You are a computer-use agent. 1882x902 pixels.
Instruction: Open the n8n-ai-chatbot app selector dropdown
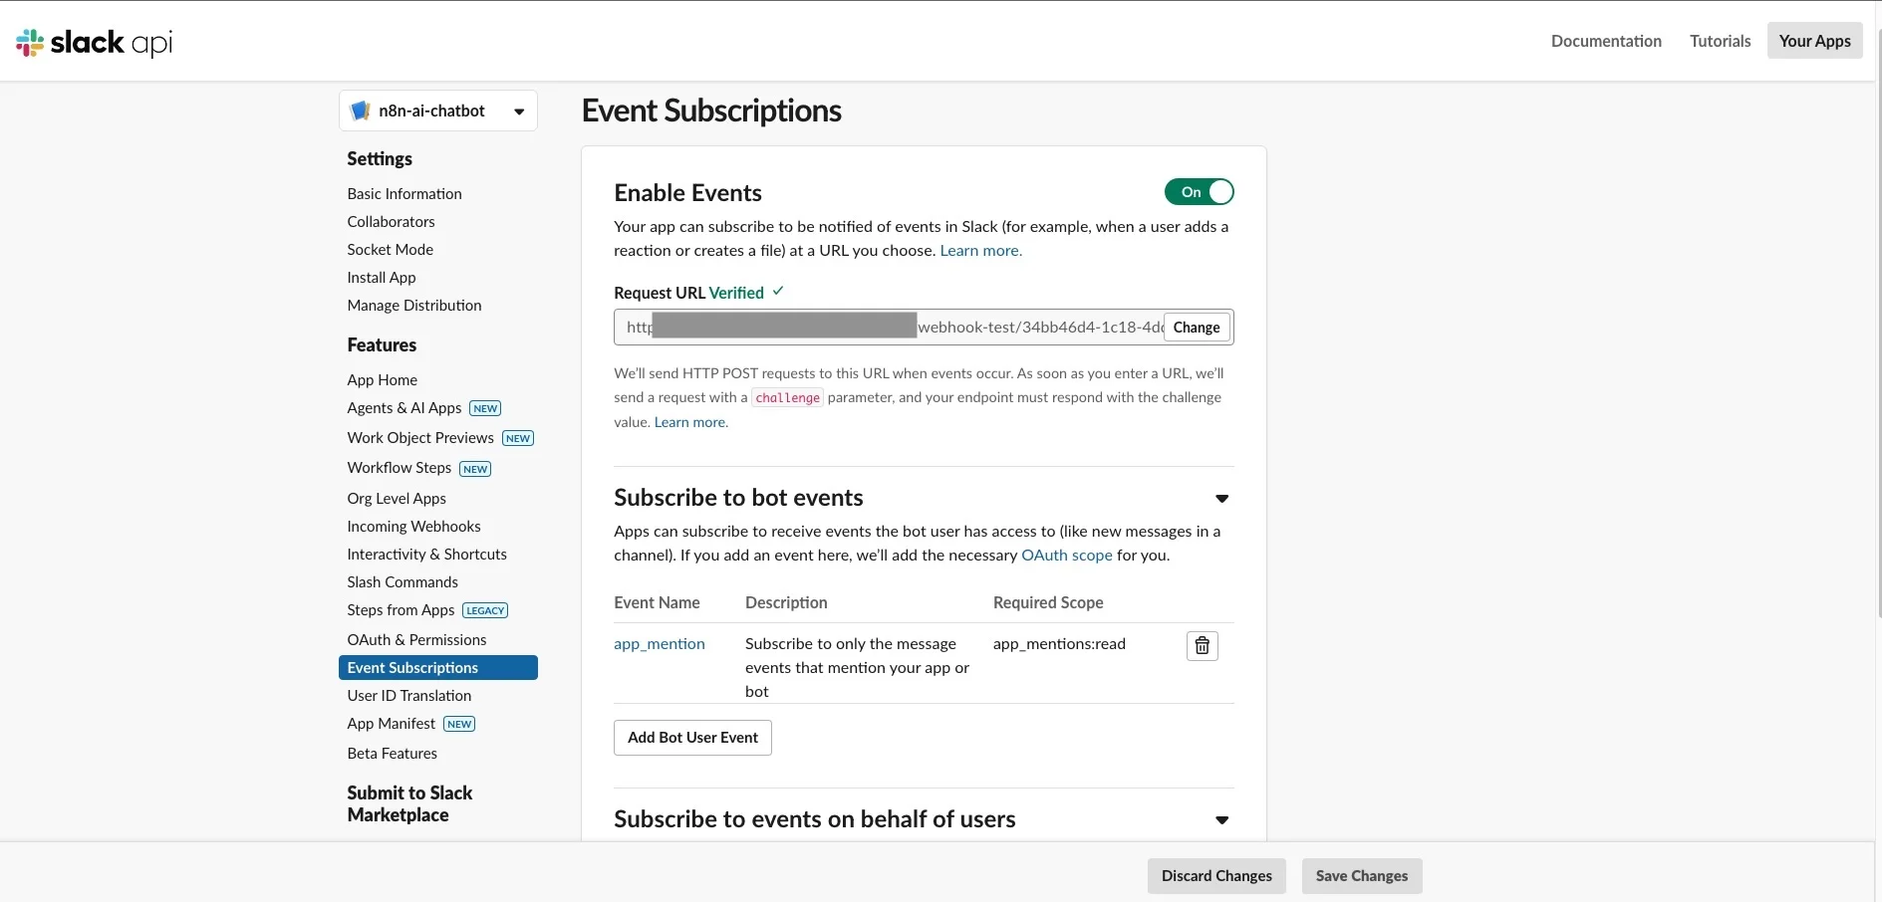tap(519, 112)
